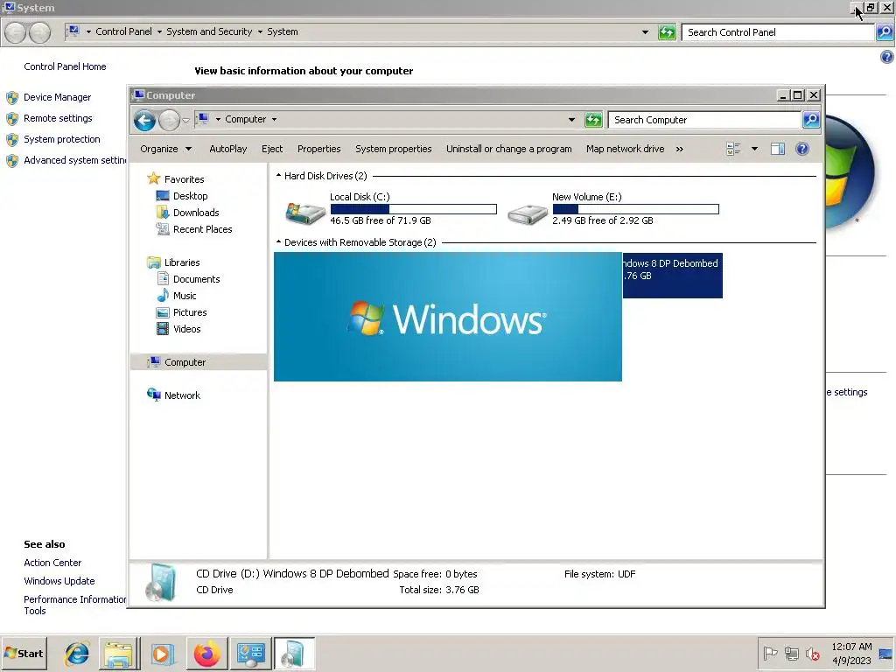Open Pictures library
The height and width of the screenshot is (672, 896).
pos(190,311)
